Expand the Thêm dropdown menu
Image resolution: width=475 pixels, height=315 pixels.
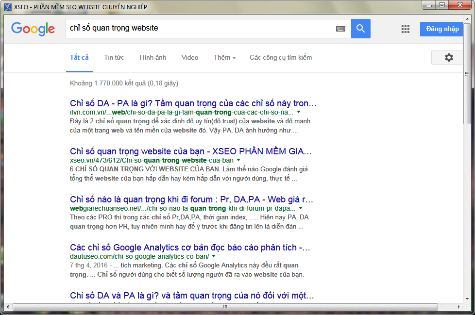pos(224,57)
